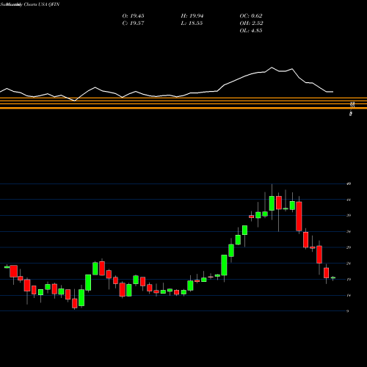Image resolution: width=367 pixels, height=367 pixels.
Task: Click the price axis label 39
Action: [x=349, y=216]
